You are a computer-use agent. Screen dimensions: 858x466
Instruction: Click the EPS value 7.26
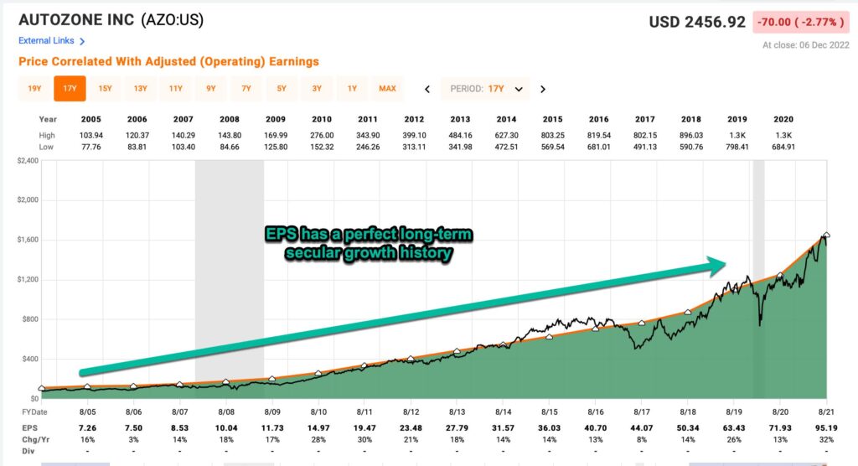point(87,428)
